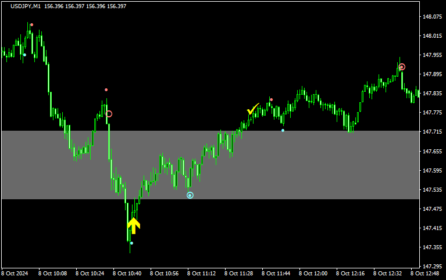Click the 147.535 price scale label
Screen dimensions: 446x280
coord(431,190)
